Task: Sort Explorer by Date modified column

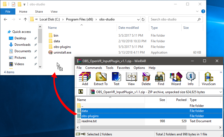Action: (128, 28)
